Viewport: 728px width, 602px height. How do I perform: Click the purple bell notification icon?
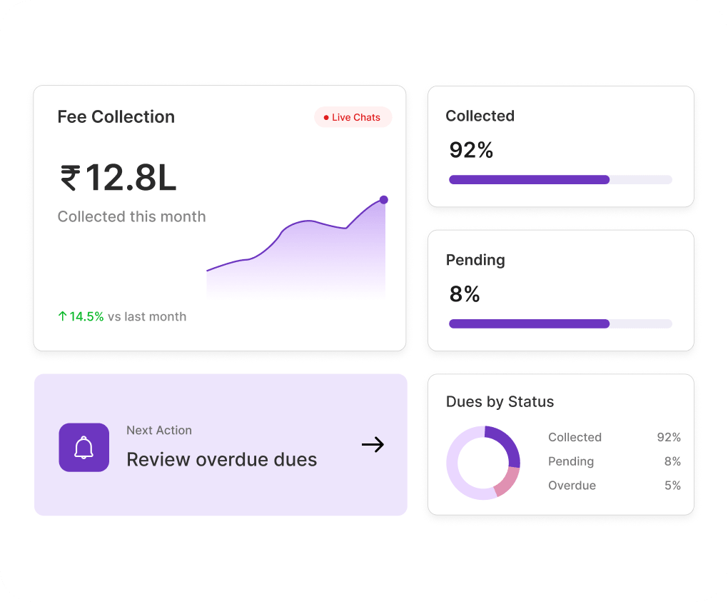pyautogui.click(x=84, y=447)
